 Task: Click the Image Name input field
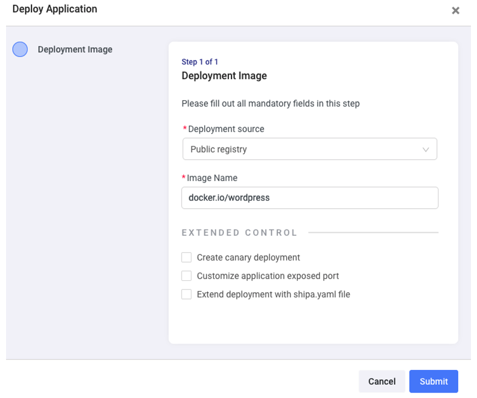coord(309,198)
